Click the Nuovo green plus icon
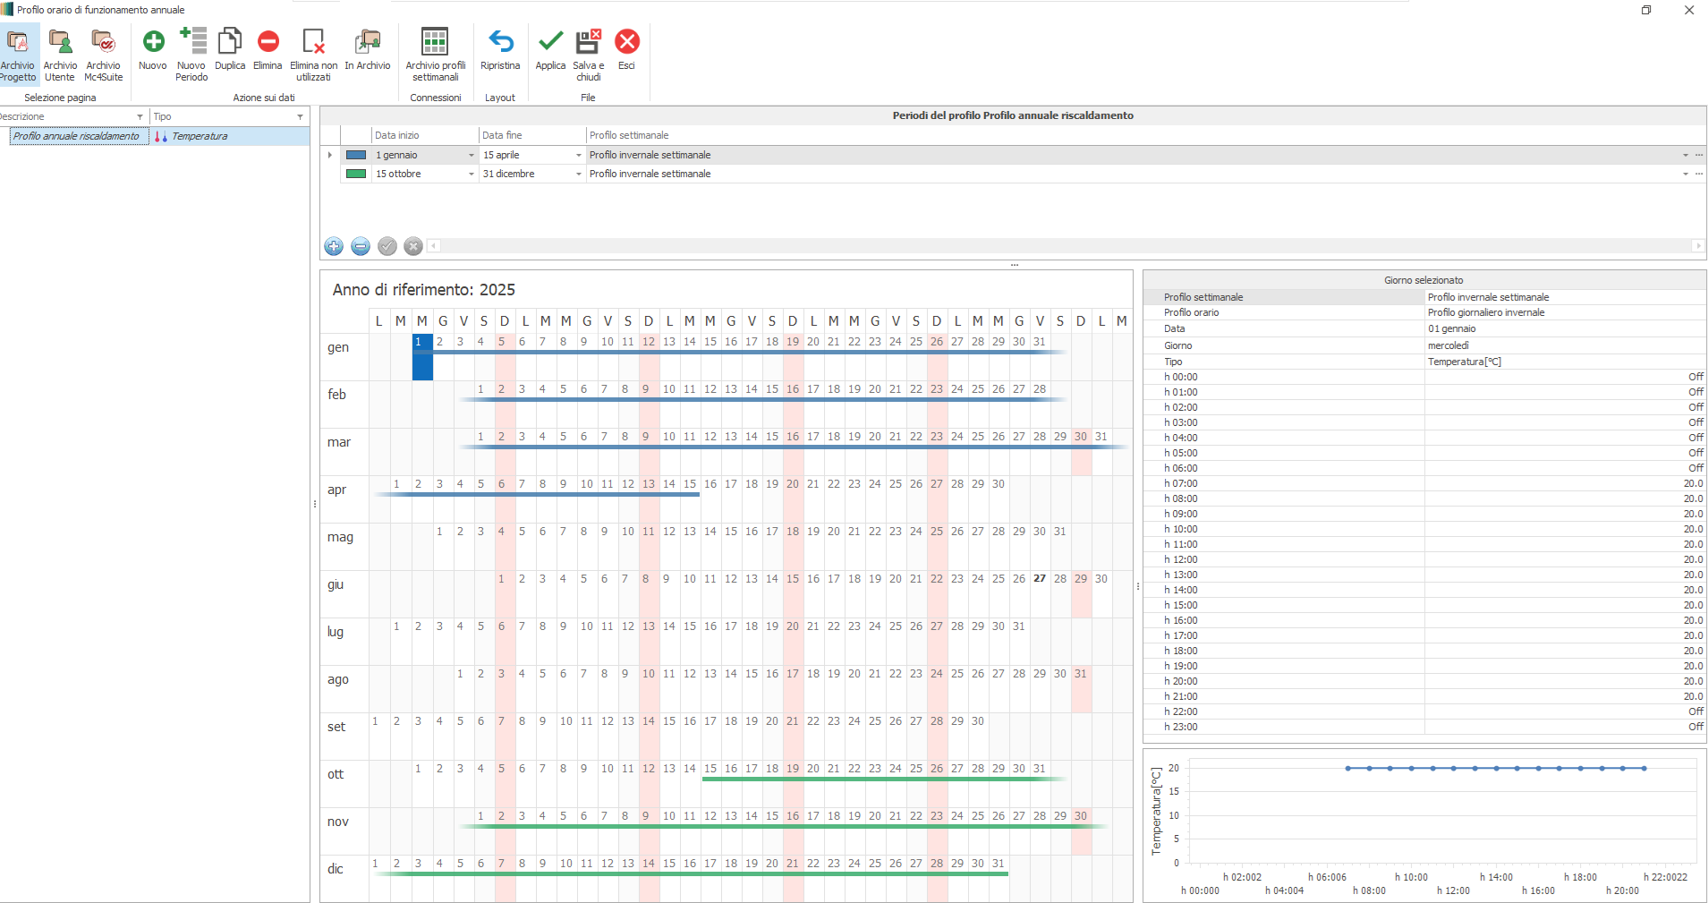 pyautogui.click(x=153, y=42)
